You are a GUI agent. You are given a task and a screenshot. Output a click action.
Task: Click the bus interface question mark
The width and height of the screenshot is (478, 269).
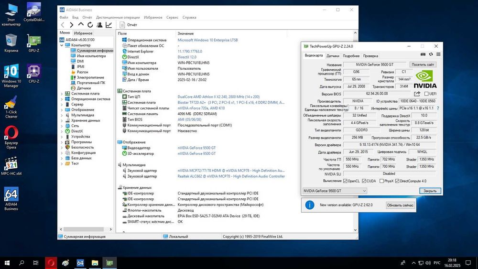coord(438,108)
